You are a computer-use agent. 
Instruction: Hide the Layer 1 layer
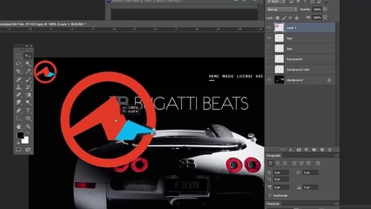coord(269,28)
